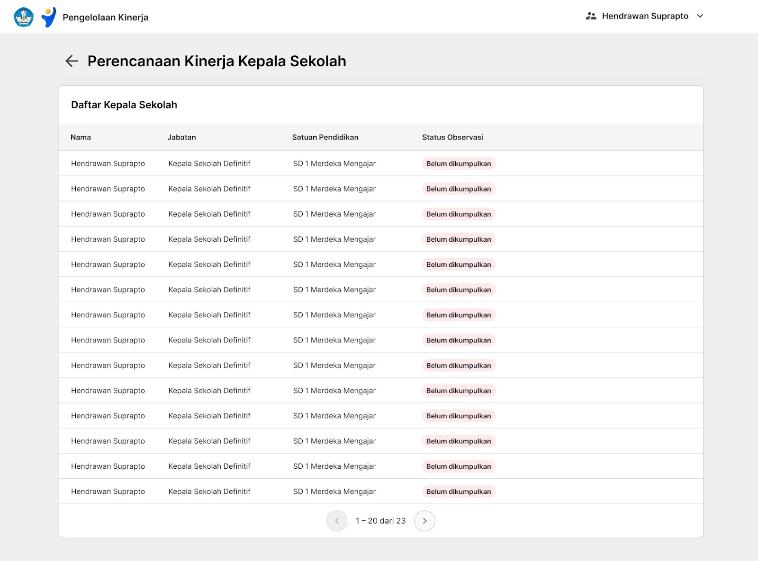758x561 pixels.
Task: Click the blue Pengelolaan Kinerja app logo
Action: (x=48, y=17)
